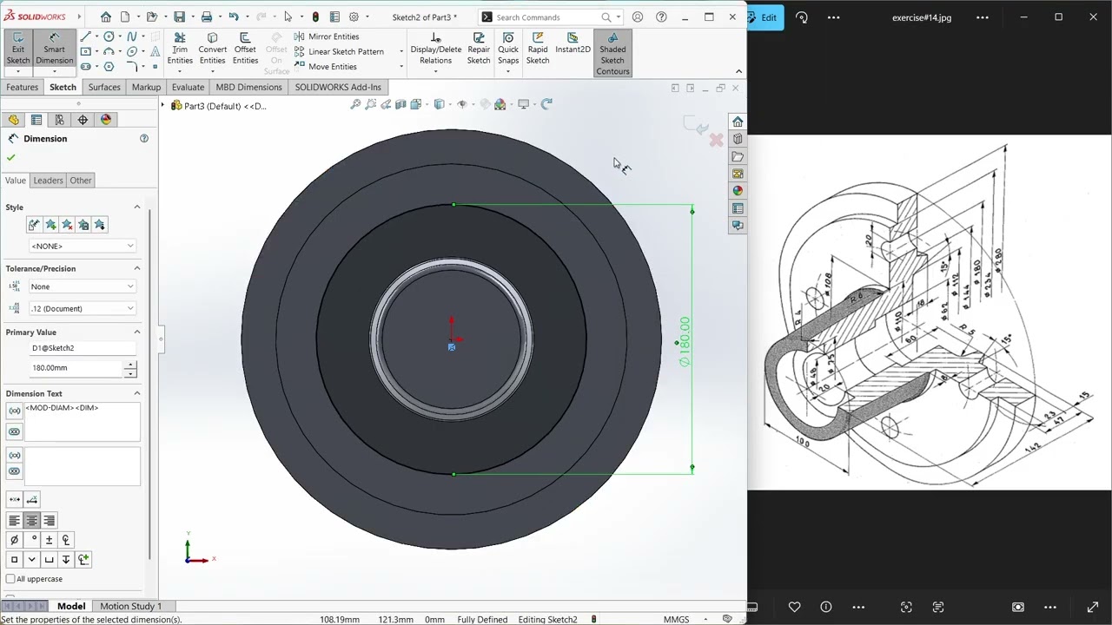Expand the Part3 (Default) tree arrow

(x=162, y=105)
